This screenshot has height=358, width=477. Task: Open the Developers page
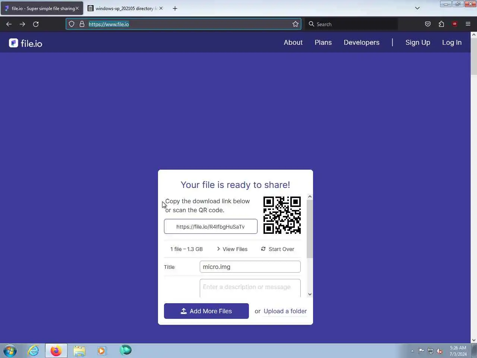tap(361, 43)
